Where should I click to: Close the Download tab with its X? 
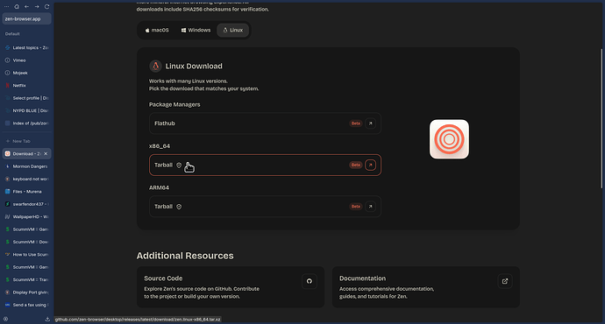(46, 154)
